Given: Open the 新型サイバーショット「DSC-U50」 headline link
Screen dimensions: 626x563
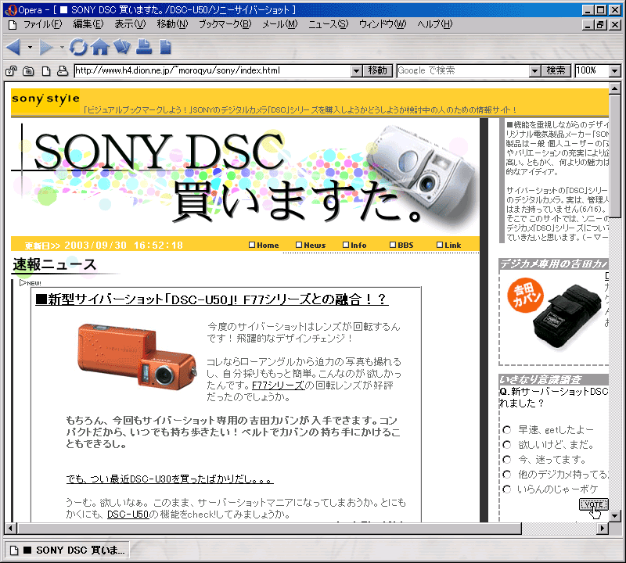Looking at the screenshot, I should [212, 299].
